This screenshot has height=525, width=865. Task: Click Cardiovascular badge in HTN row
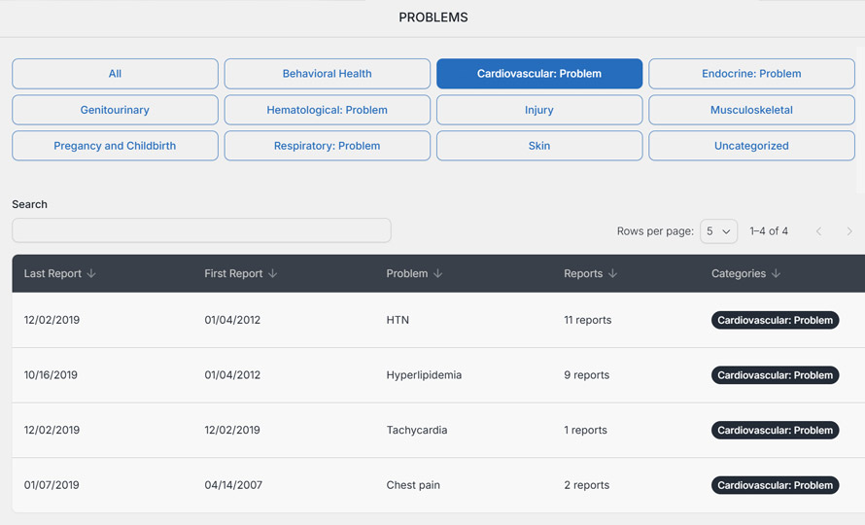pyautogui.click(x=775, y=320)
